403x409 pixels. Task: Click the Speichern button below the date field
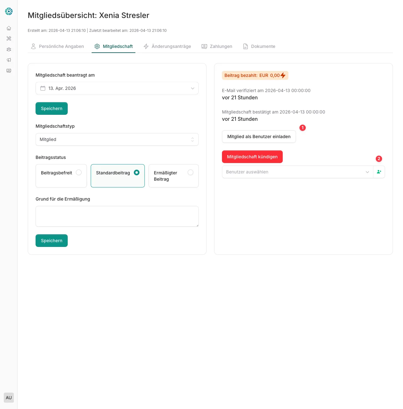(52, 108)
